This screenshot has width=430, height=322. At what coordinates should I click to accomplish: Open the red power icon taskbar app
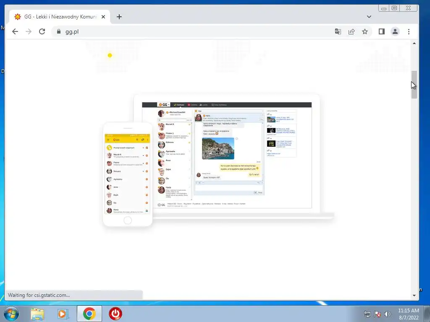tap(115, 314)
